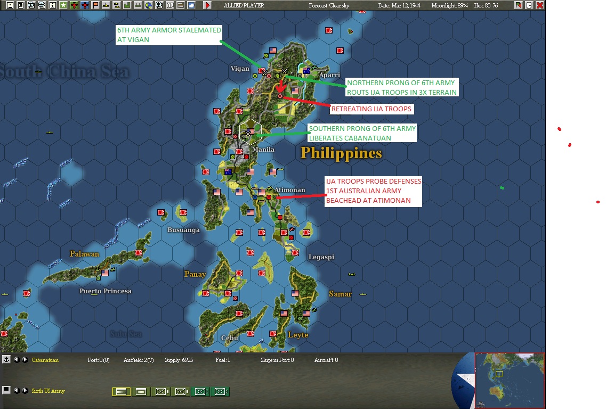Screen dimensions: 606x412
Task: Click the first ship list icon
Action: pyautogui.click(x=31, y=5)
